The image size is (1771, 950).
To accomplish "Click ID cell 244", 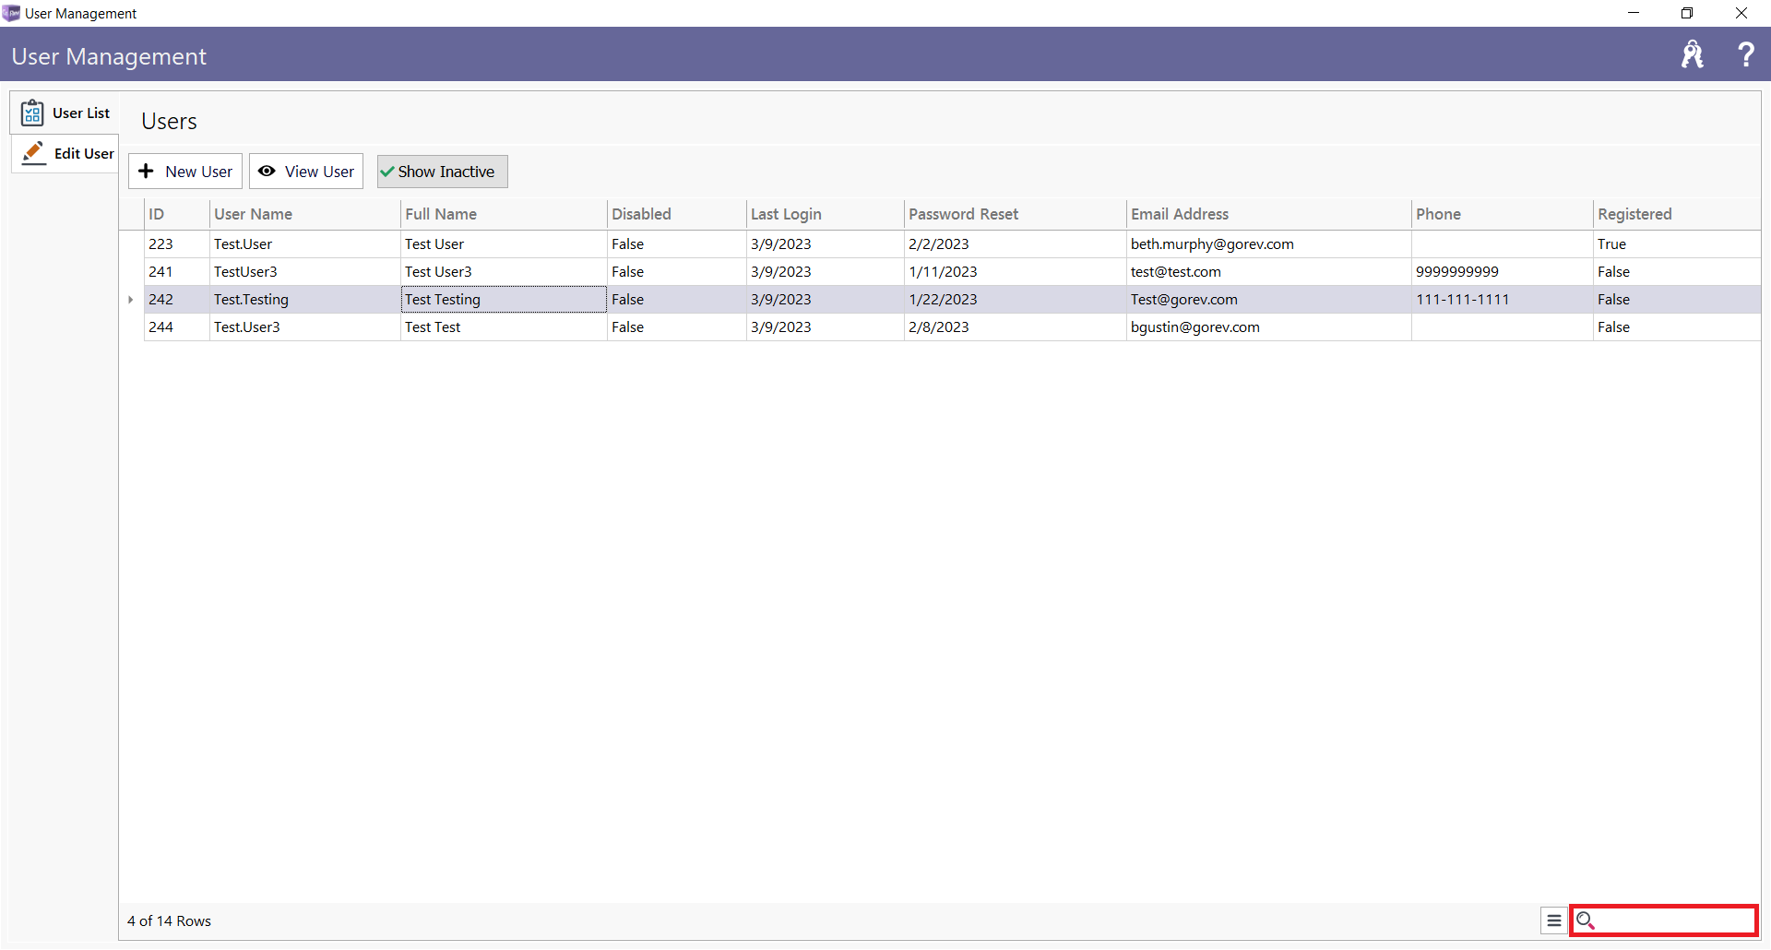I will [x=177, y=327].
